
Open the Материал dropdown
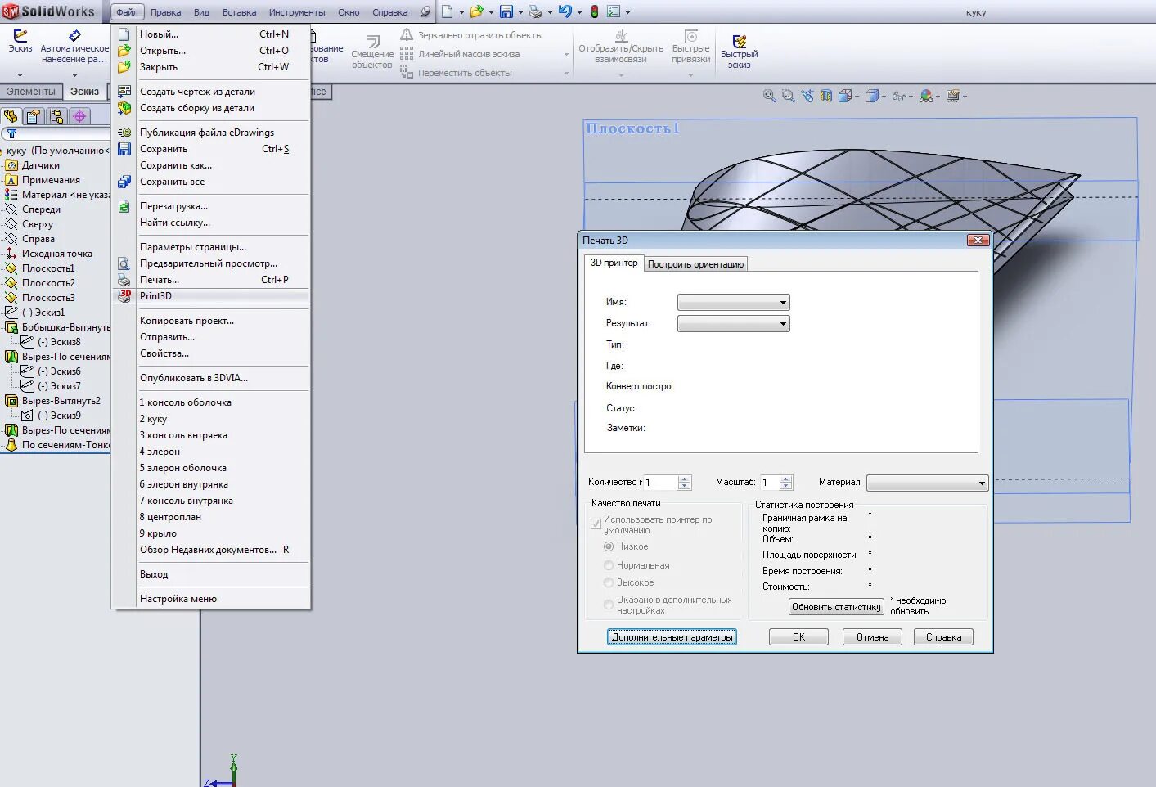[928, 483]
